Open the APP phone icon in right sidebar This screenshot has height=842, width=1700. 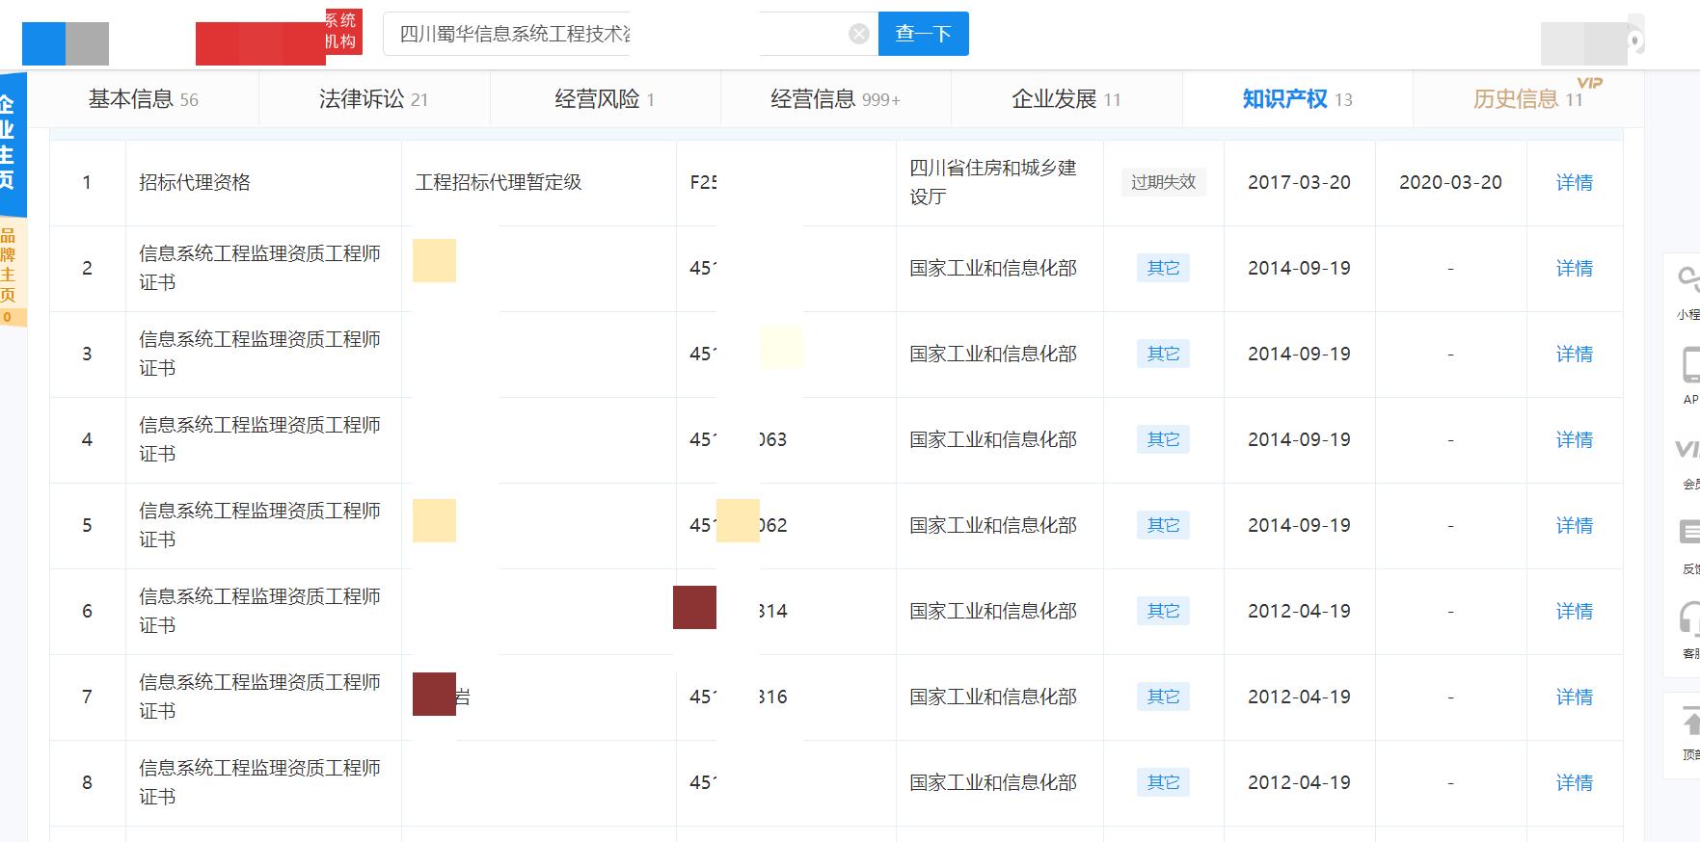[1690, 365]
